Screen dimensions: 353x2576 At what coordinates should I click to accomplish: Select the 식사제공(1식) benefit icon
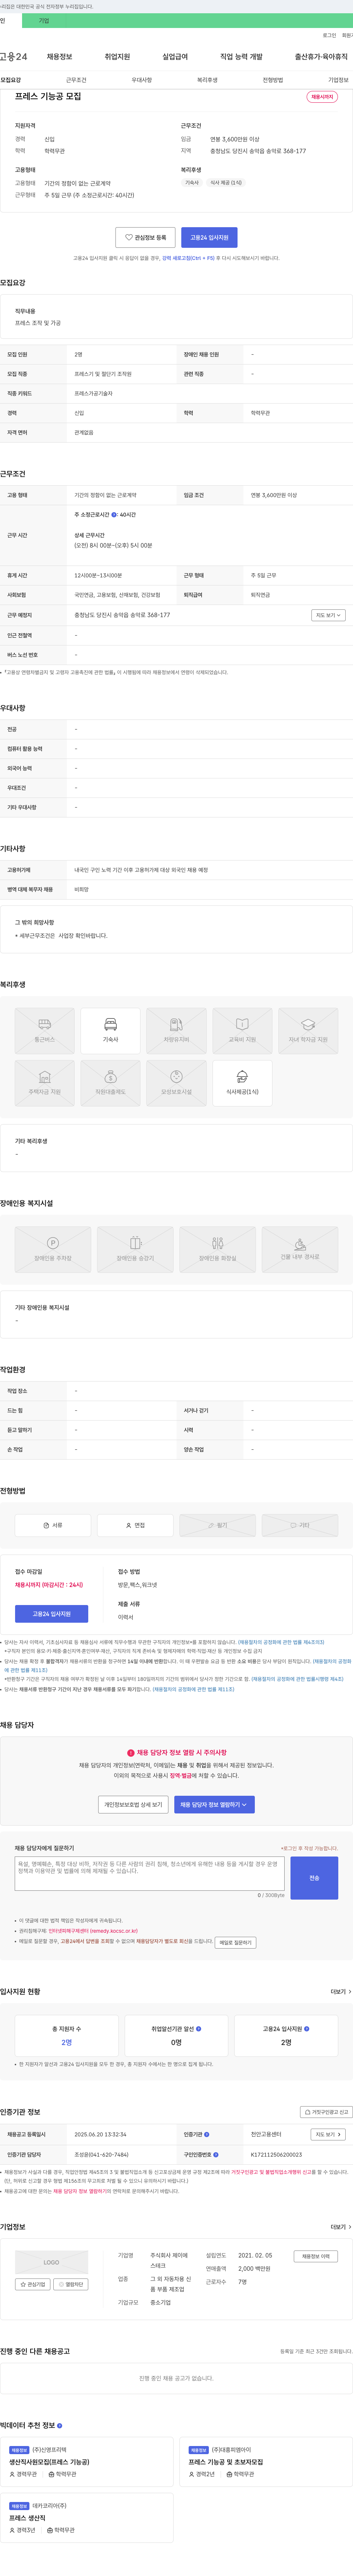[242, 1083]
